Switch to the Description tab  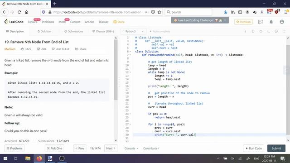[x=15, y=31]
